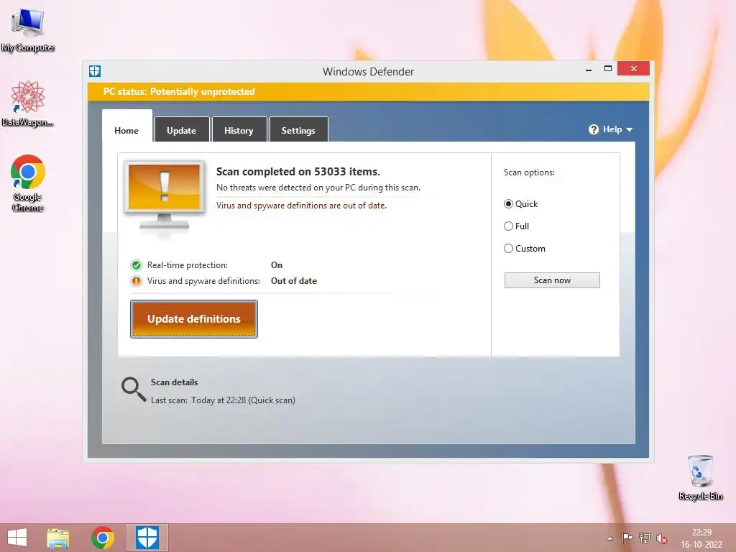Show hidden system tray icons

click(x=609, y=538)
